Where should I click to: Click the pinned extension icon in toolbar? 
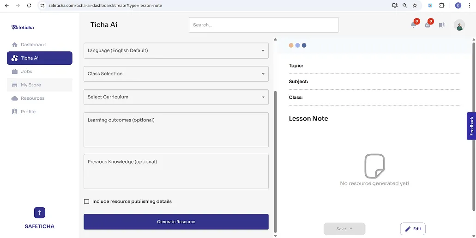[x=430, y=6]
